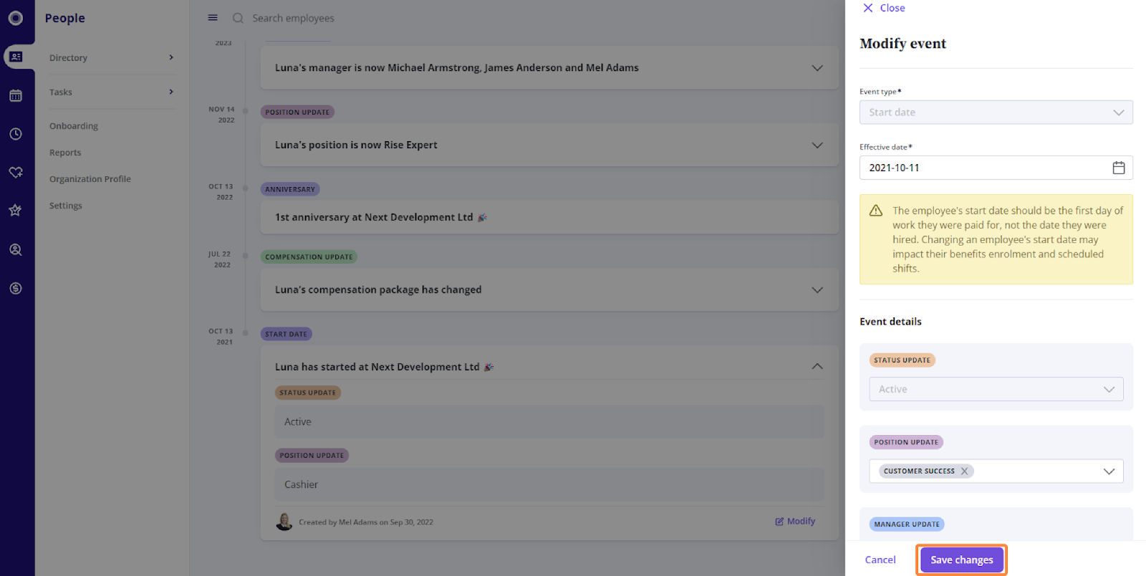Expand the Rise Expert position update
The image size is (1146, 576).
point(817,145)
